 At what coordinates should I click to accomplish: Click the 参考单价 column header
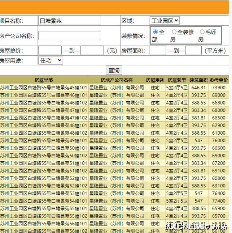pos(219,80)
